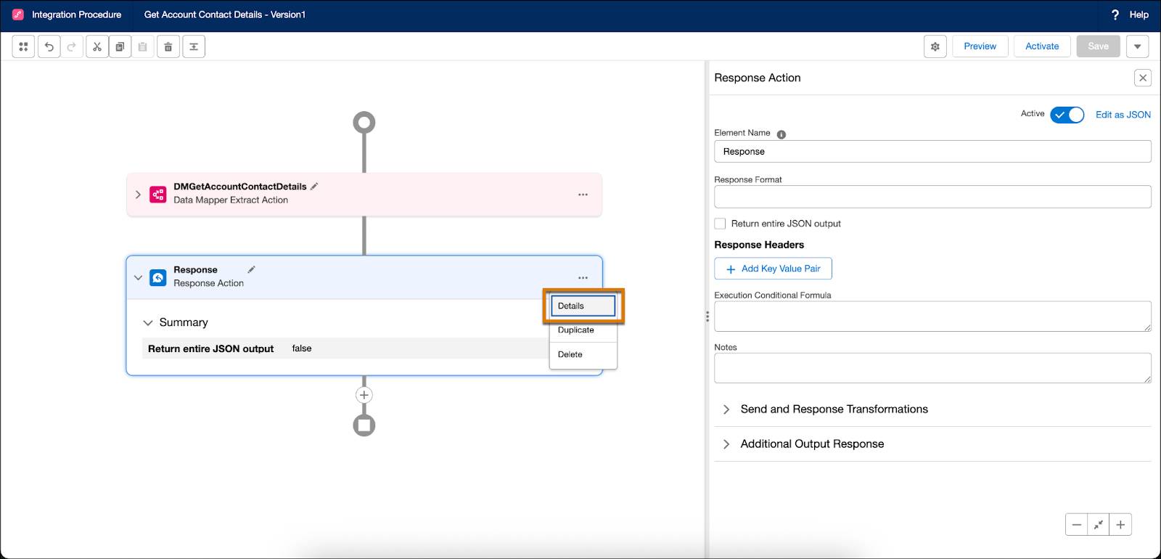
Task: Open the dropdown arrow beside Save
Action: (x=1137, y=46)
